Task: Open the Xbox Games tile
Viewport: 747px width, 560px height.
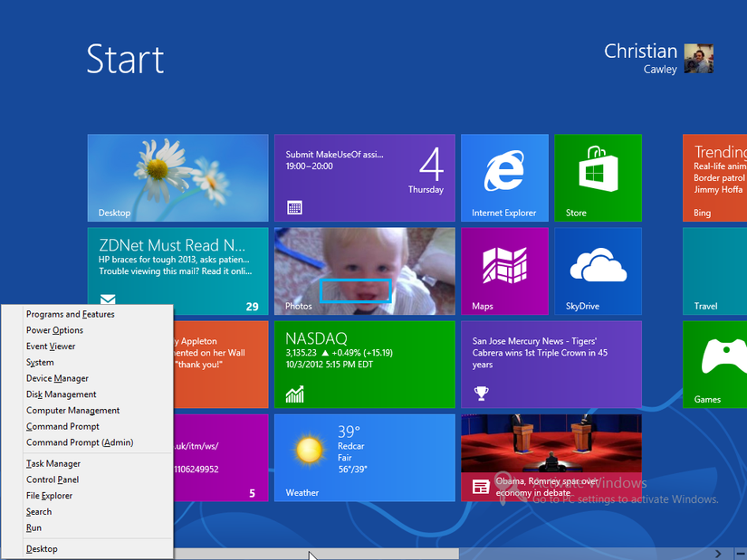Action: coord(714,365)
